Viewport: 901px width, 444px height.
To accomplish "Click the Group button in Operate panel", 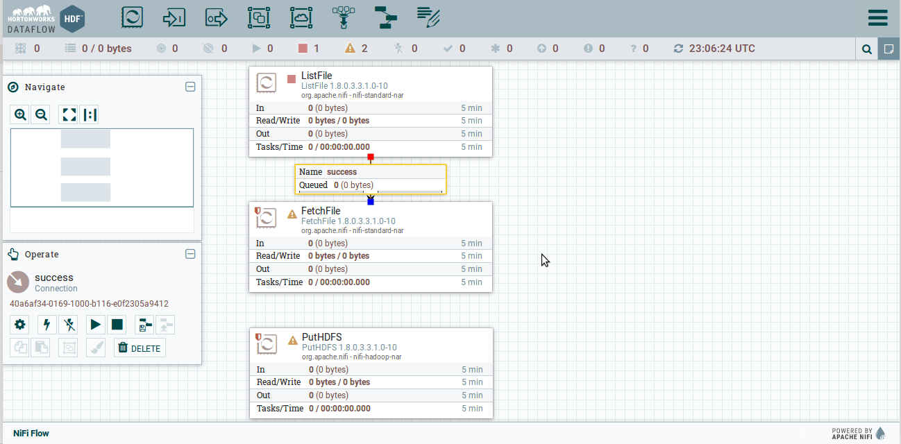I will click(69, 348).
